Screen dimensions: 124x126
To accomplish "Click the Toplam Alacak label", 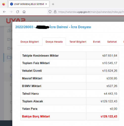I will point(32,101).
